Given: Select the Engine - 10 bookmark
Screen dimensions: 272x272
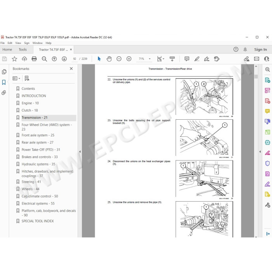Looking at the screenshot, I should pos(30,103).
